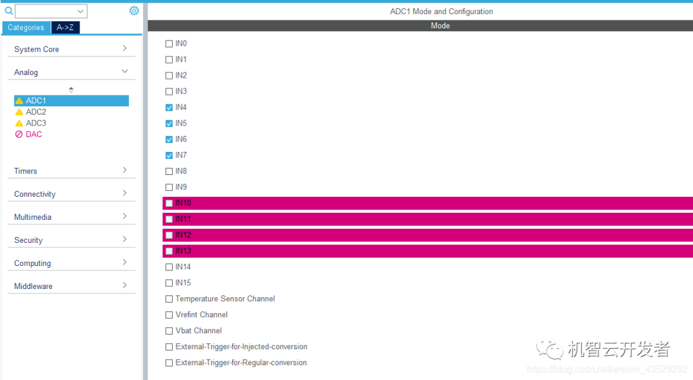This screenshot has height=380, width=693.
Task: Select DAC in the Analog list
Action: pos(33,134)
